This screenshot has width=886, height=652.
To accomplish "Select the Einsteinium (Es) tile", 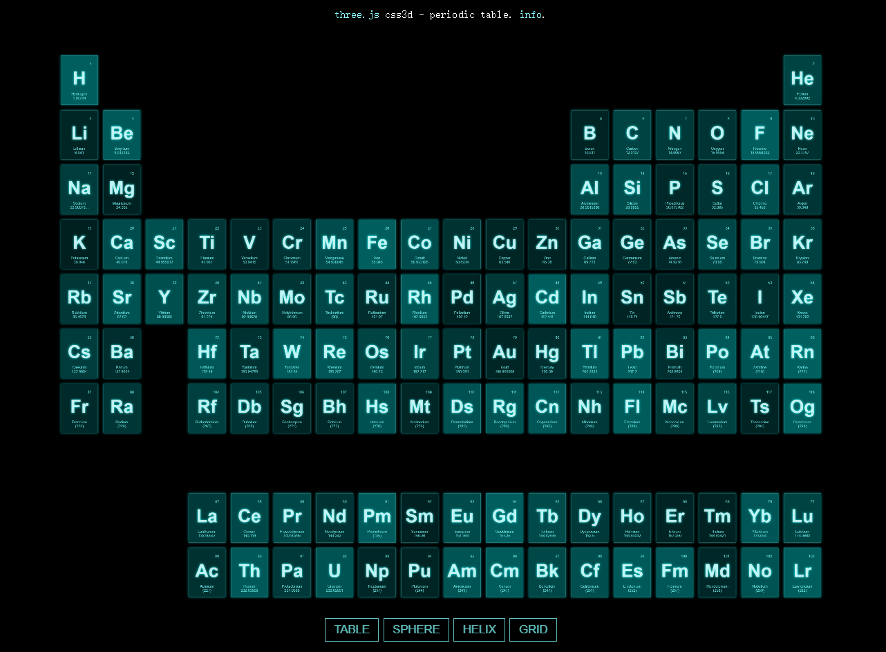I will tap(632, 572).
